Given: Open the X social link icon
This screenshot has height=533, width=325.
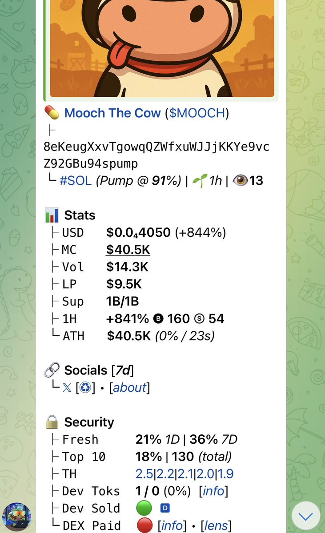Looking at the screenshot, I should [x=67, y=388].
